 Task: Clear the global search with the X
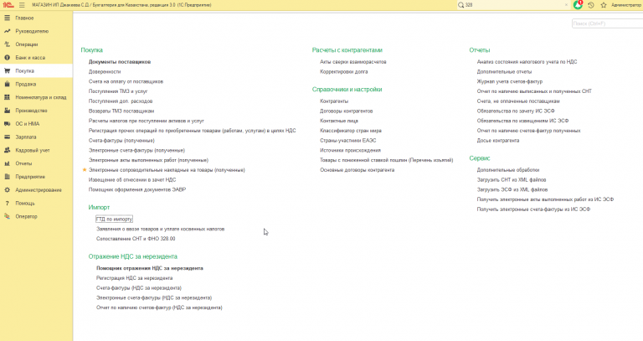[566, 5]
